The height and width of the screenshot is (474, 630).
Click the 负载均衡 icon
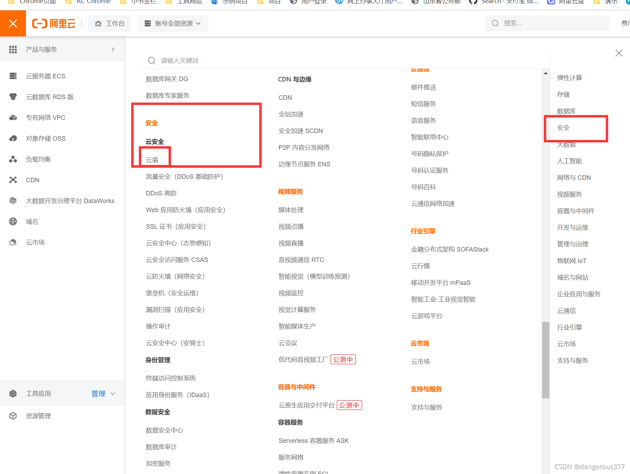pyautogui.click(x=13, y=159)
